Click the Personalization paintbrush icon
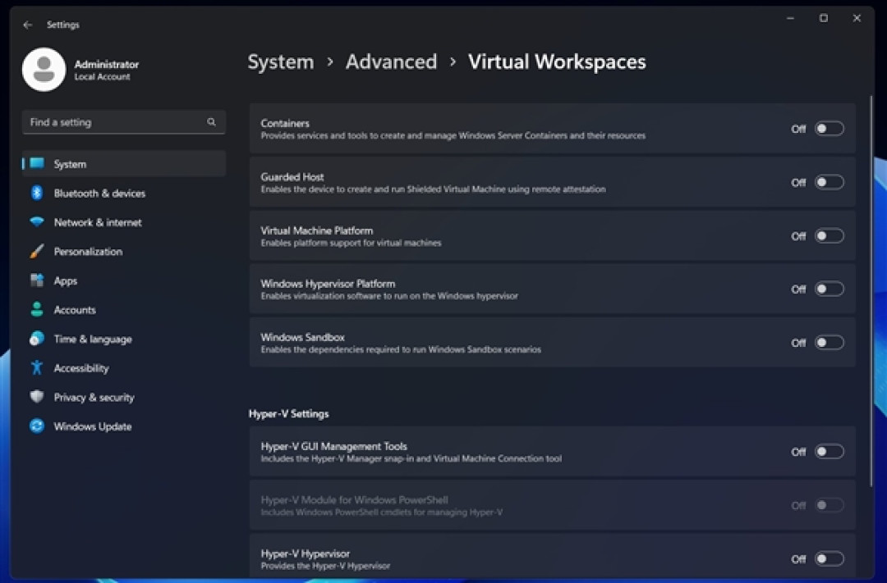887x583 pixels. pos(37,252)
